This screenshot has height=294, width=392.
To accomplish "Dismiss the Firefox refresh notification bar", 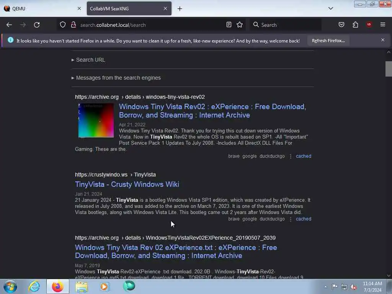I will (383, 40).
